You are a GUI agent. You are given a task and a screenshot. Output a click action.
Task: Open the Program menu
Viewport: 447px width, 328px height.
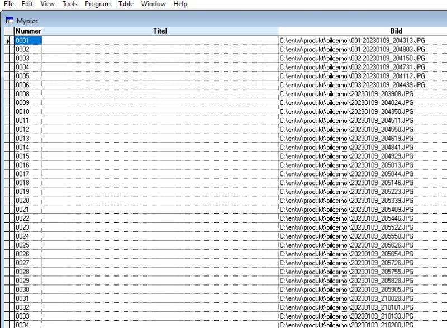pyautogui.click(x=97, y=4)
